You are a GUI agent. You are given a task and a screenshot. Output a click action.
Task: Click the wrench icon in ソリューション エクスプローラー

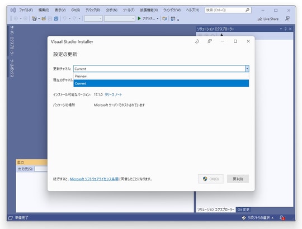pyautogui.click(x=221, y=35)
